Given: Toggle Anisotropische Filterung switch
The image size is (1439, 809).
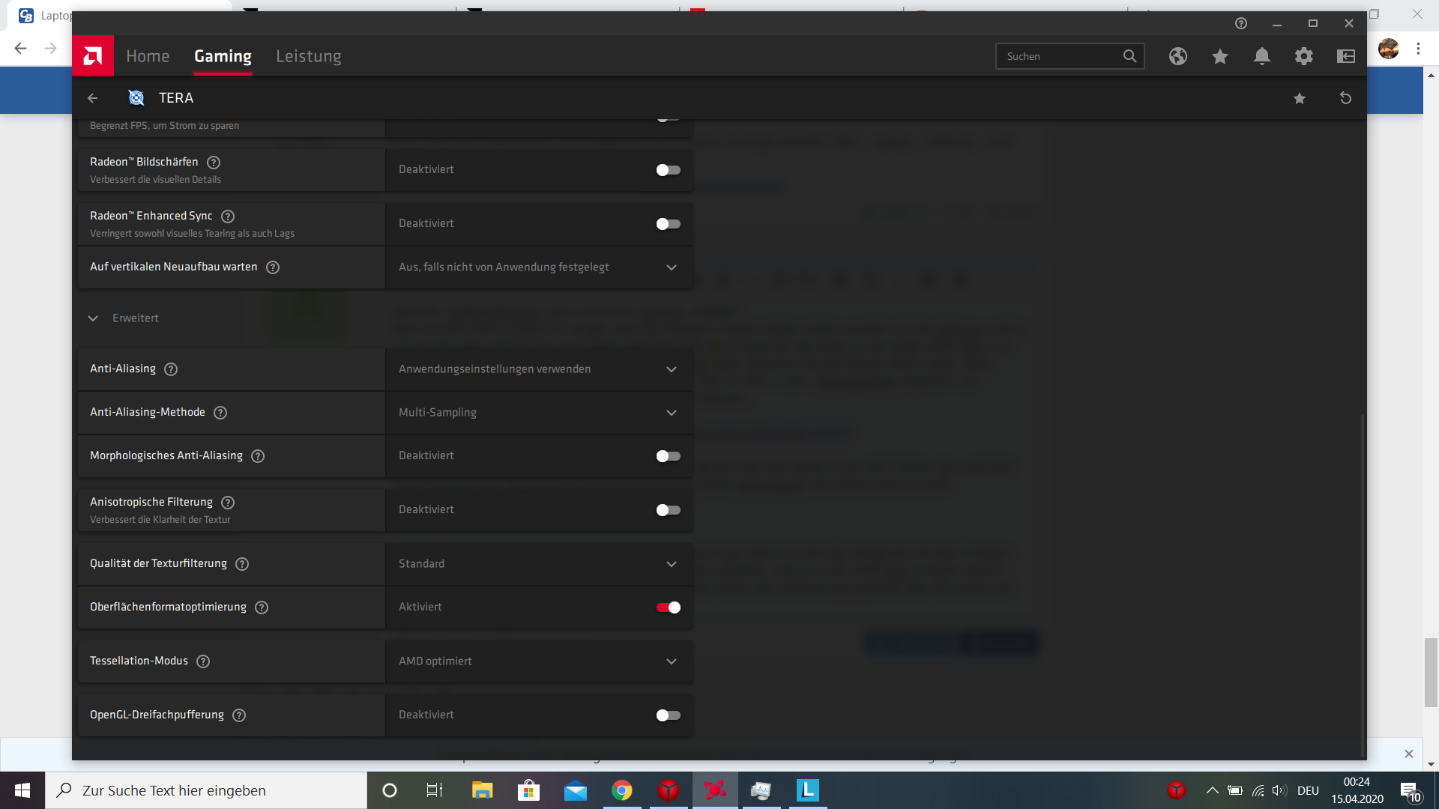Looking at the screenshot, I should click(x=668, y=510).
